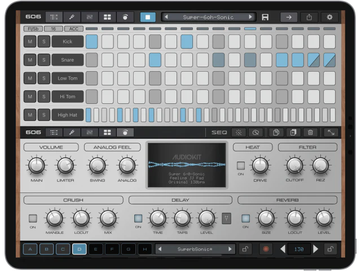Solo the Hi Tom track
Image resolution: width=361 pixels, height=271 pixels.
44,97
